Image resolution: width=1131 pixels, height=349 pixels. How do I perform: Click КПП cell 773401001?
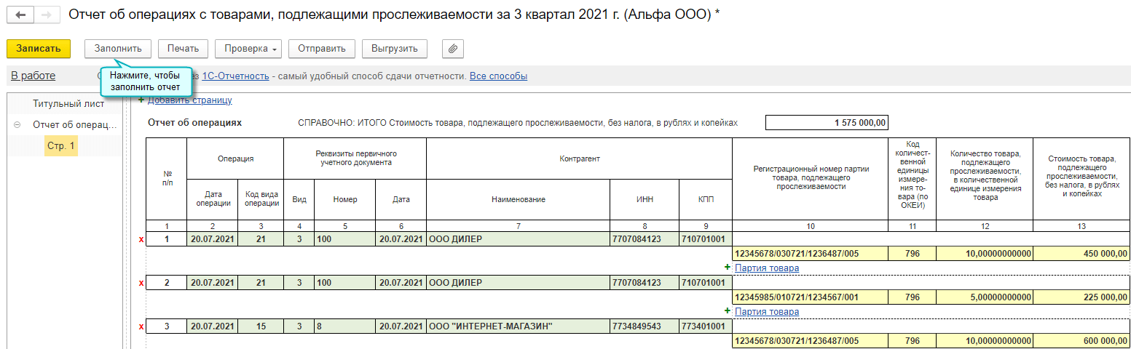point(705,326)
